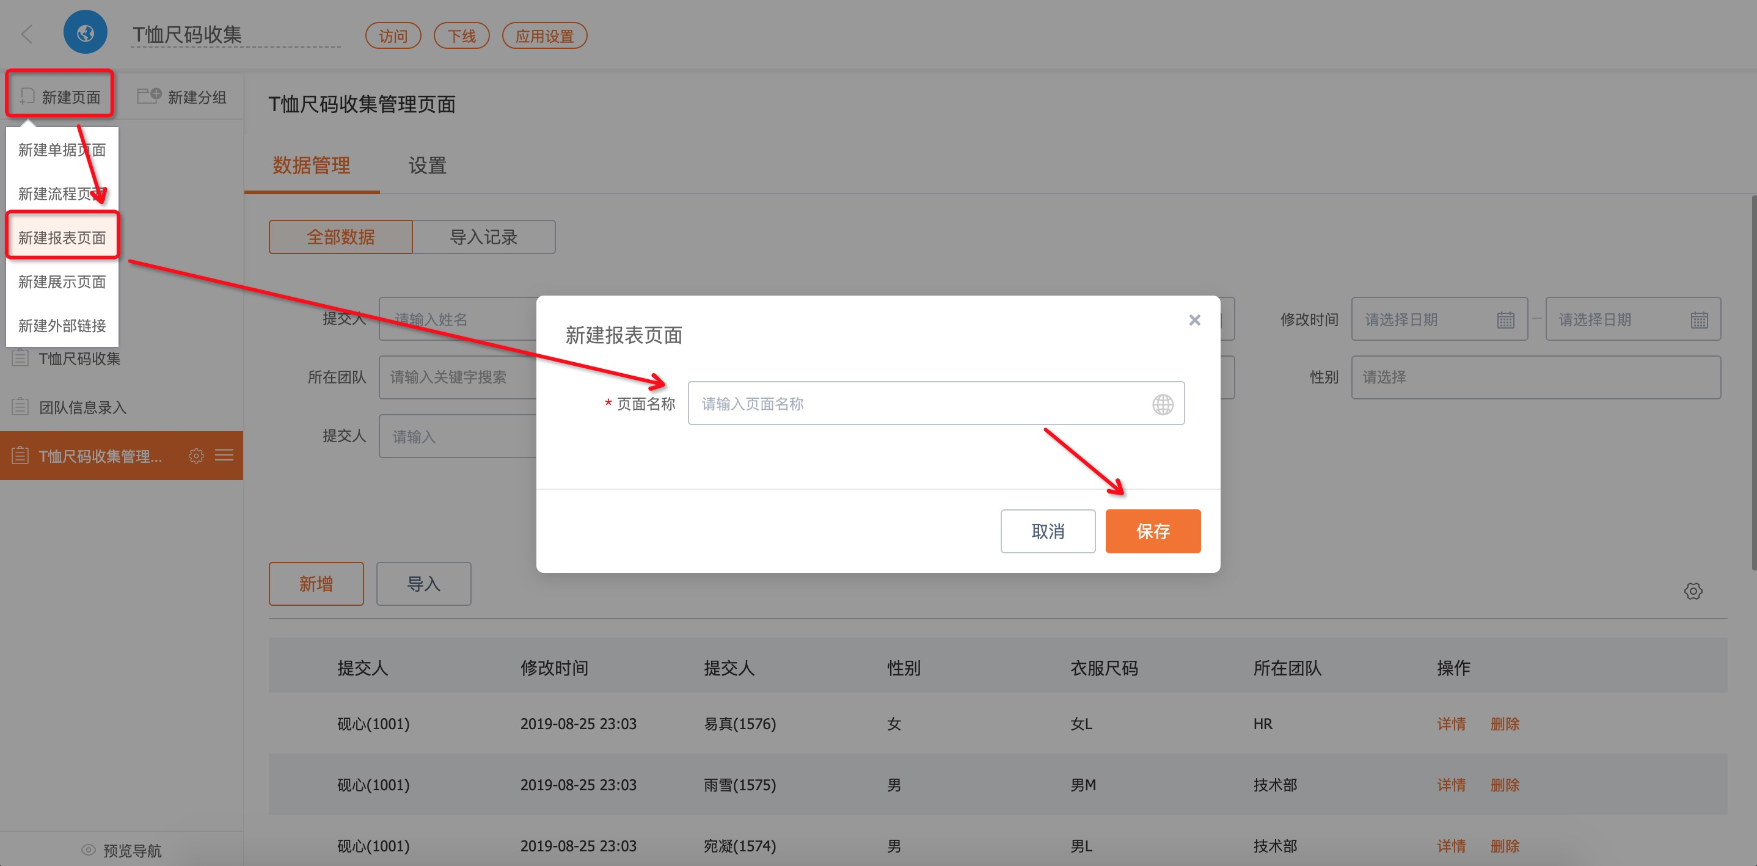
Task: Expand the 新建页面 dropdown menu
Action: 60,96
